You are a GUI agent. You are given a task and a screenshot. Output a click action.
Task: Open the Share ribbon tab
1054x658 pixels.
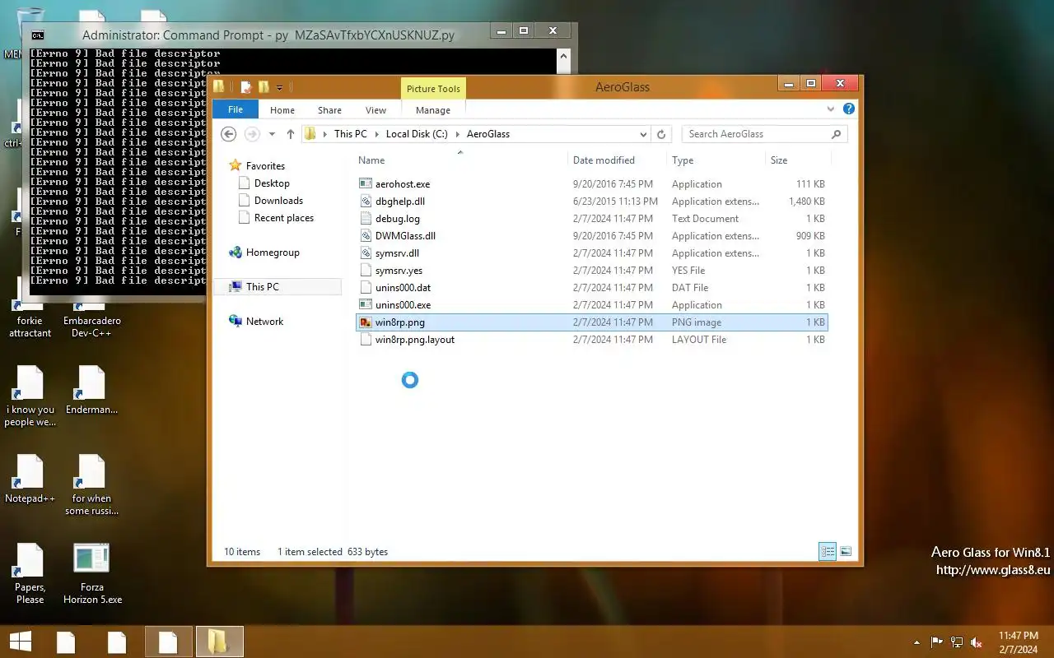(329, 110)
